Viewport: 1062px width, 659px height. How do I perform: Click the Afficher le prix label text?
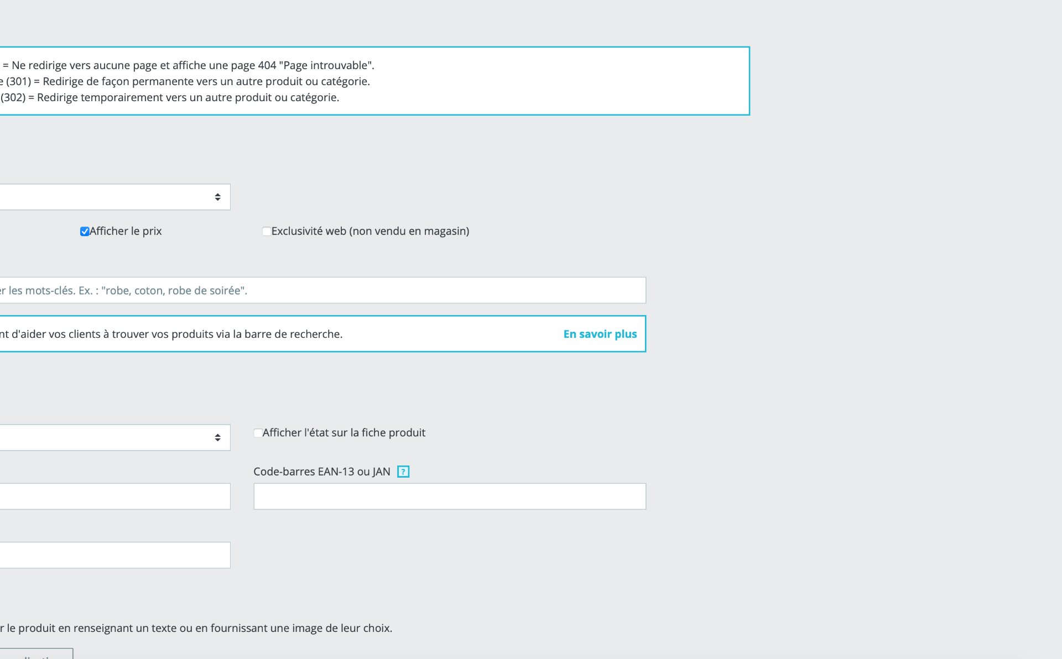126,231
